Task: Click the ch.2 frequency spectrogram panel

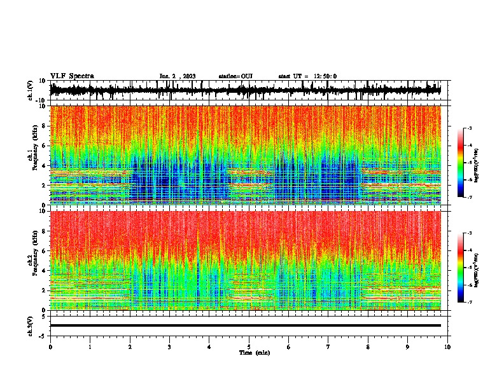Action: [x=246, y=261]
